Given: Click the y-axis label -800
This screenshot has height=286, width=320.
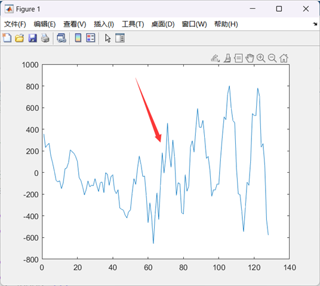Looking at the screenshot, I should [31, 260].
